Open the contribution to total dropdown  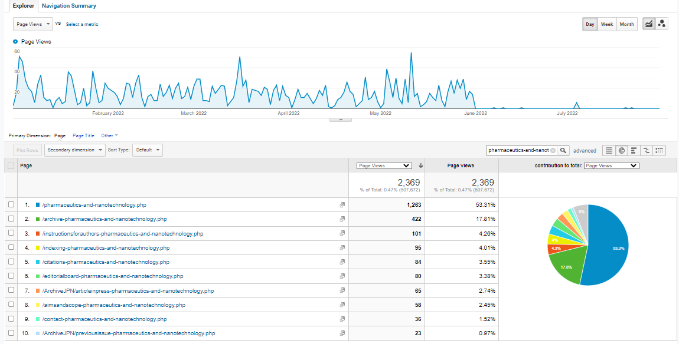611,166
